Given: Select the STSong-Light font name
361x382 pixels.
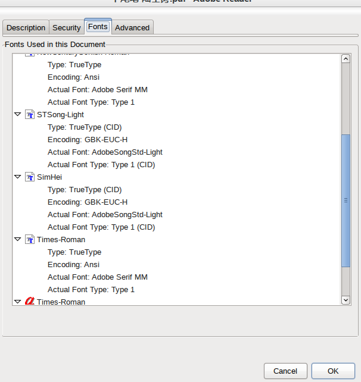Looking at the screenshot, I should 61,114.
